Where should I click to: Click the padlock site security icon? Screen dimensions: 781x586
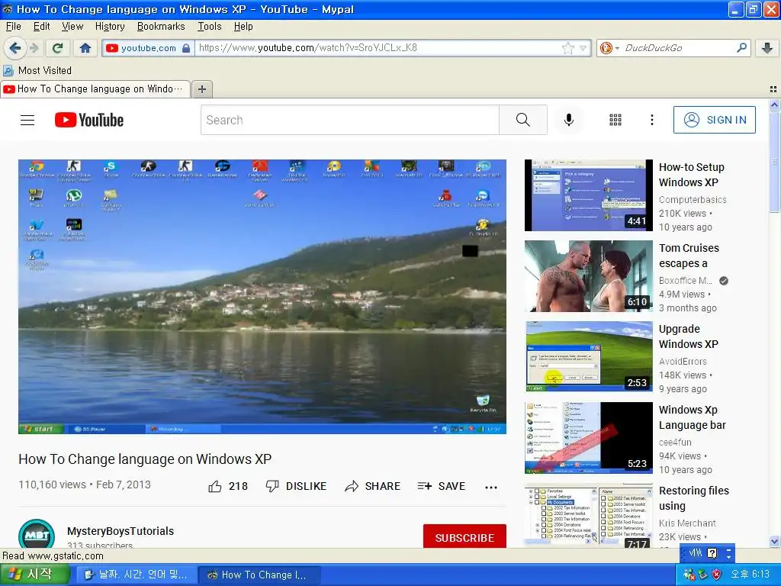186,48
